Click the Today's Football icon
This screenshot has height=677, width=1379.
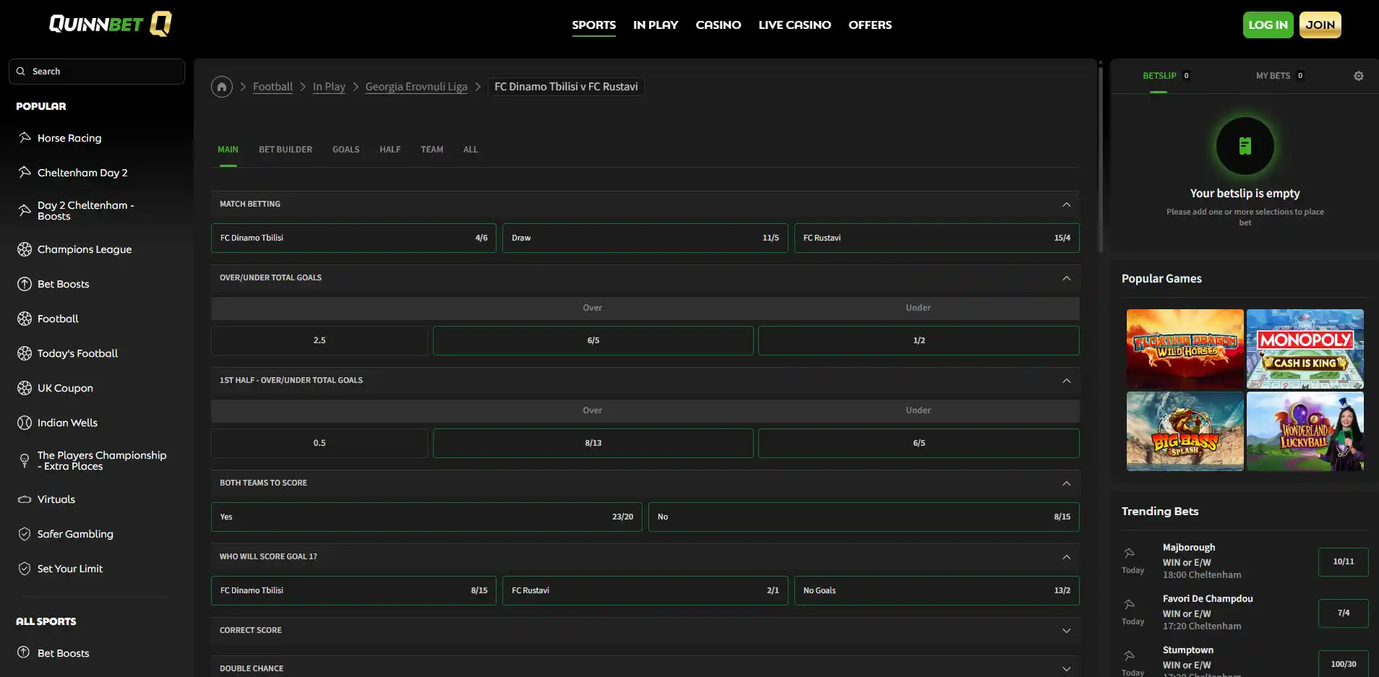(x=25, y=353)
